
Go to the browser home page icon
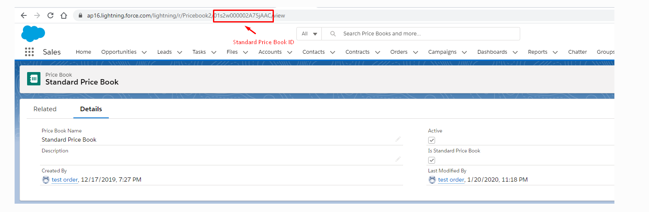point(64,15)
